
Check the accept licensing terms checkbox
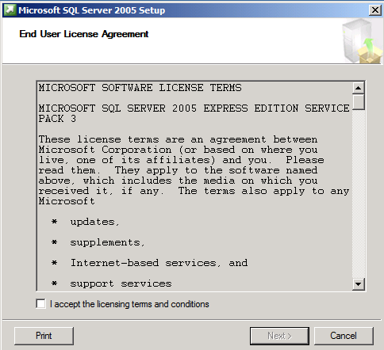(40, 304)
